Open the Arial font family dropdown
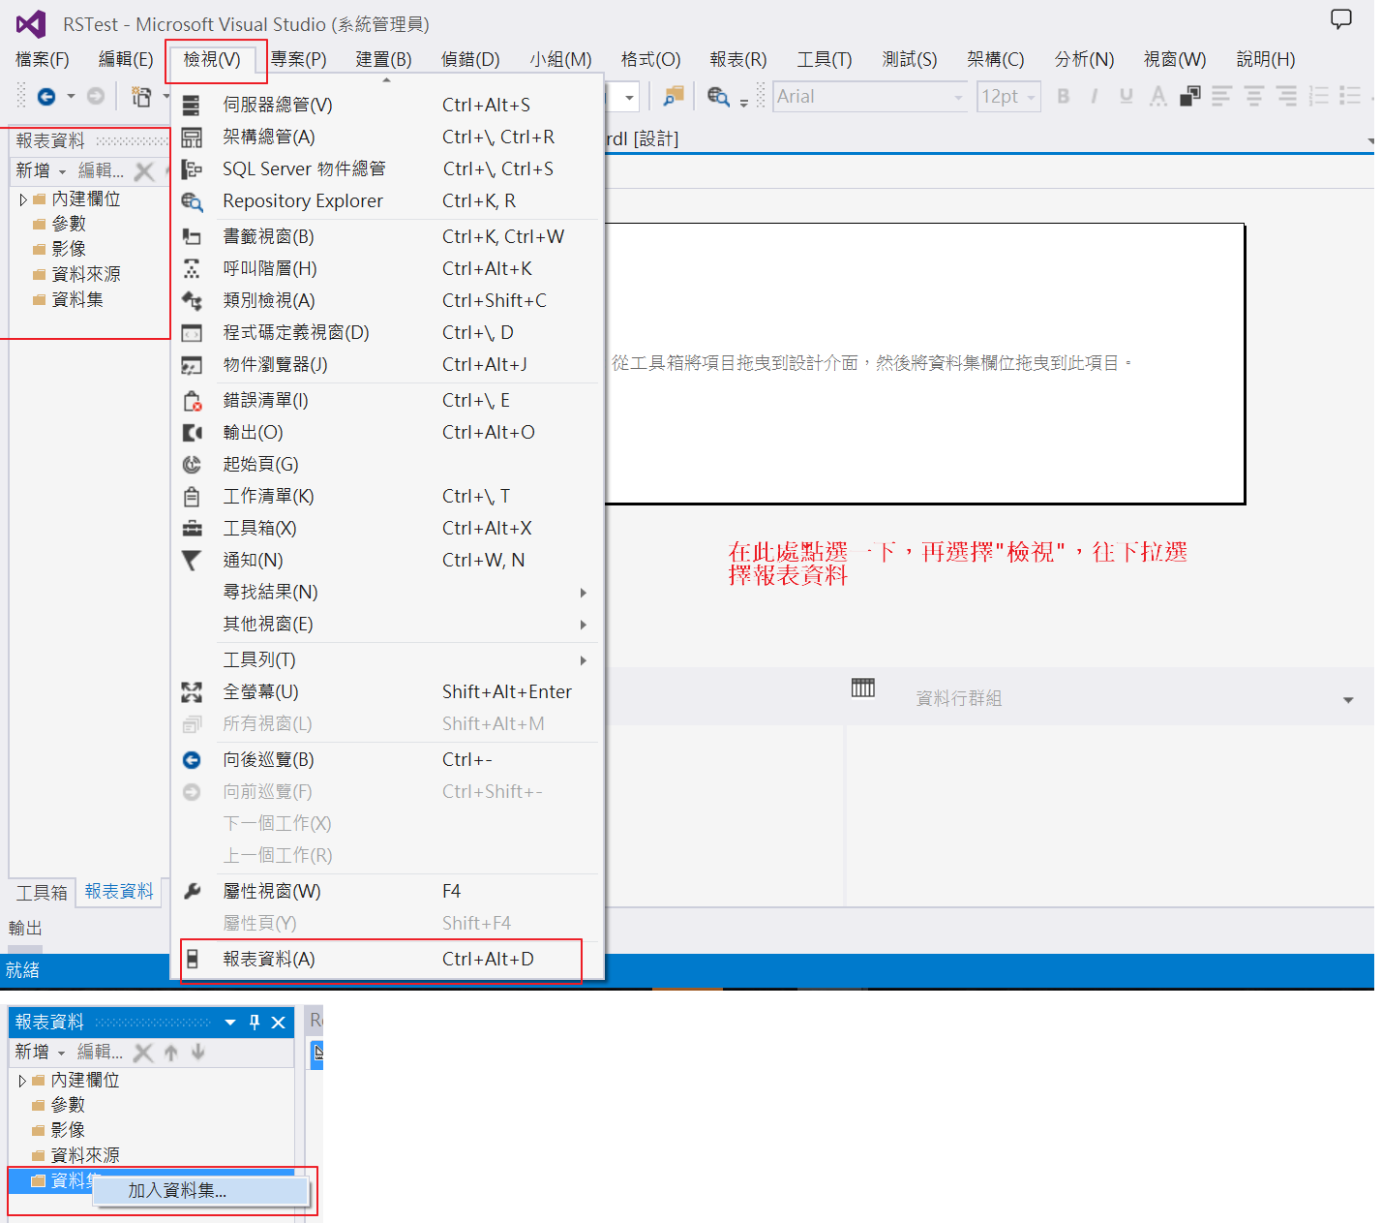The height and width of the screenshot is (1223, 1382). pos(958,97)
